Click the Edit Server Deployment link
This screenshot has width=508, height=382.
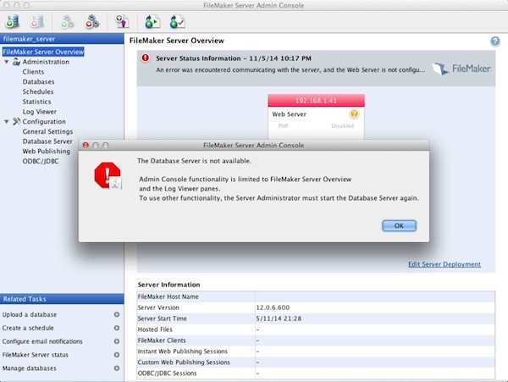point(444,264)
